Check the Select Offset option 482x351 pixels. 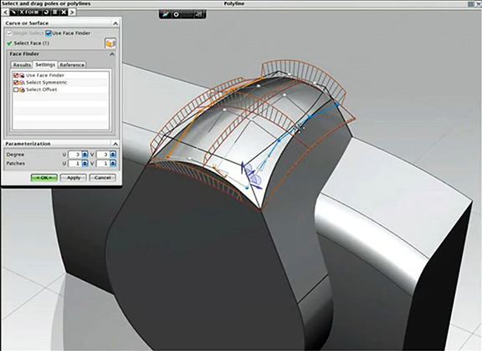tap(16, 89)
